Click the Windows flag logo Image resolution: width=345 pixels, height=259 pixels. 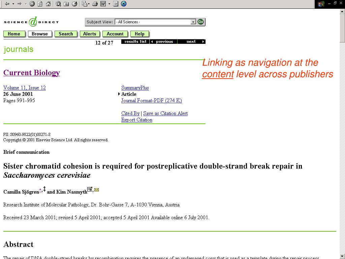click(321, 4)
